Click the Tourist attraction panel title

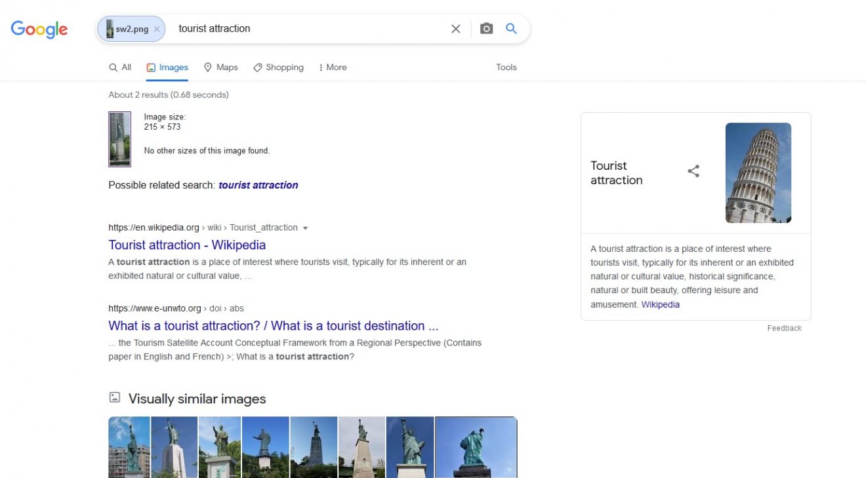pos(617,173)
